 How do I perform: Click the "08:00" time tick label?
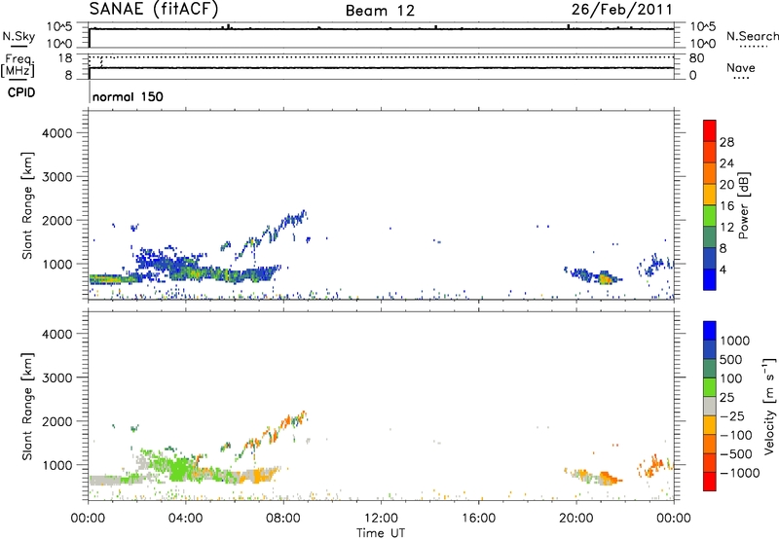pos(283,519)
